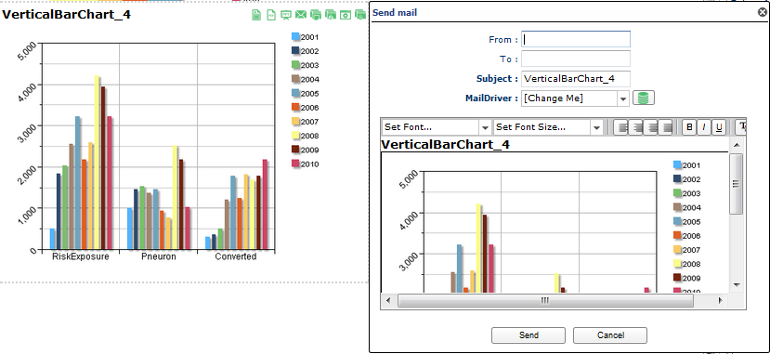Click 2001 legend swatch in main chart
This screenshot has width=770, height=354.
click(295, 36)
